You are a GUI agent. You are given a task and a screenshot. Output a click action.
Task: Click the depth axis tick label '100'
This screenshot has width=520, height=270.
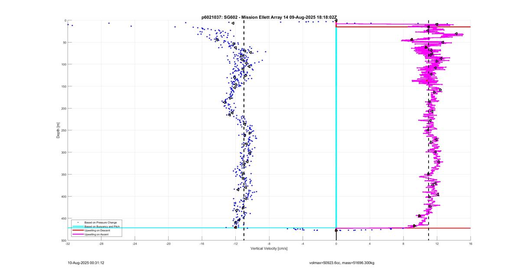pos(63,64)
